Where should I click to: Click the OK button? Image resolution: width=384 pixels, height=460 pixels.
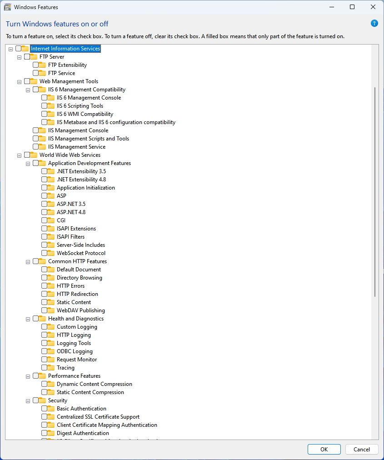pos(324,449)
